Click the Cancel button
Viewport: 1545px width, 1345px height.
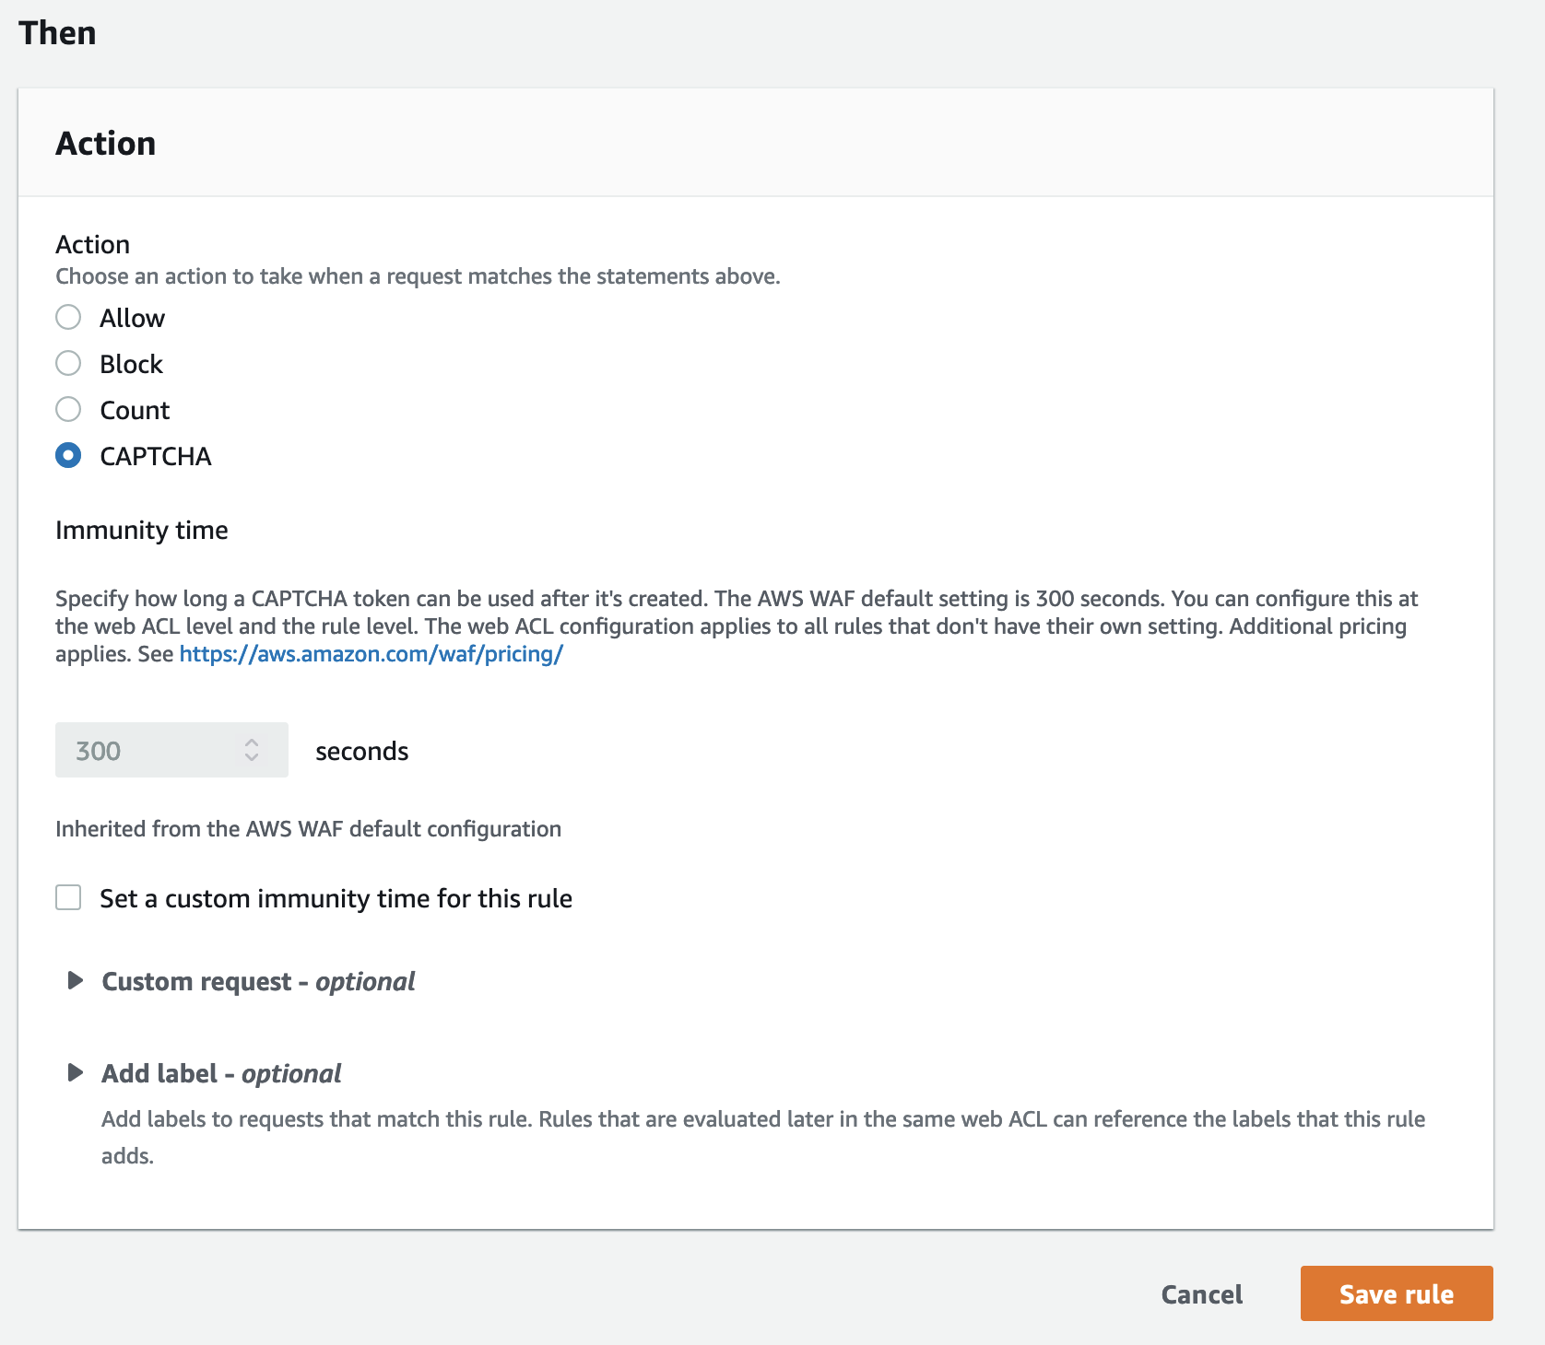pyautogui.click(x=1201, y=1294)
